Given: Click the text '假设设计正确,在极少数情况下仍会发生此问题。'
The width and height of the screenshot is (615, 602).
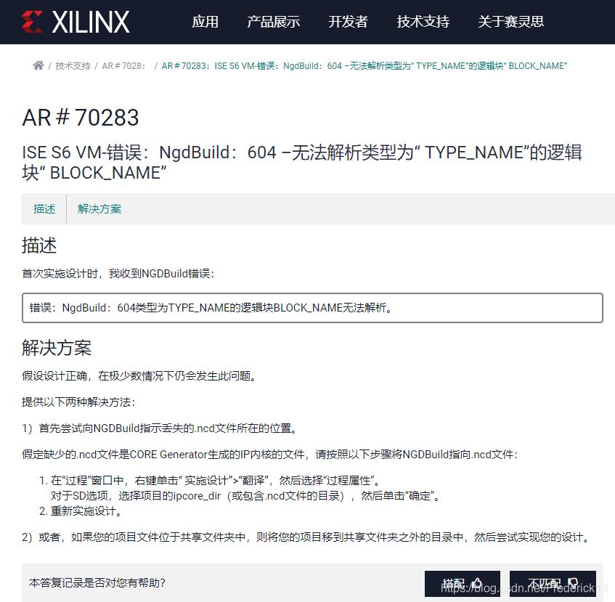Looking at the screenshot, I should coord(141,376).
